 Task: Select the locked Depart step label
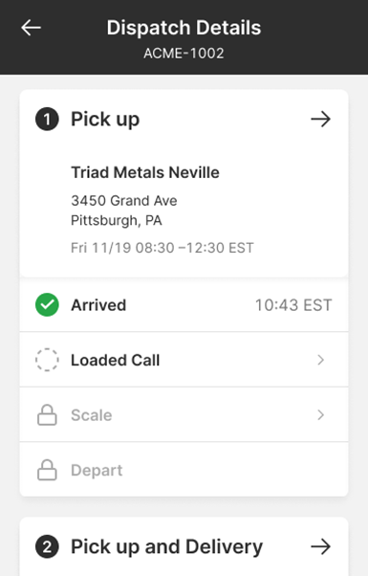(97, 471)
